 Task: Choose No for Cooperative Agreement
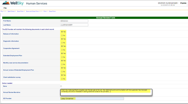tap(62, 50)
